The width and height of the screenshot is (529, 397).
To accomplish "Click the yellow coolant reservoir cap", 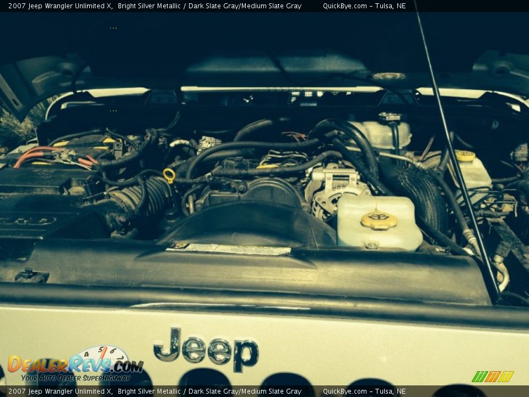I will (x=379, y=221).
